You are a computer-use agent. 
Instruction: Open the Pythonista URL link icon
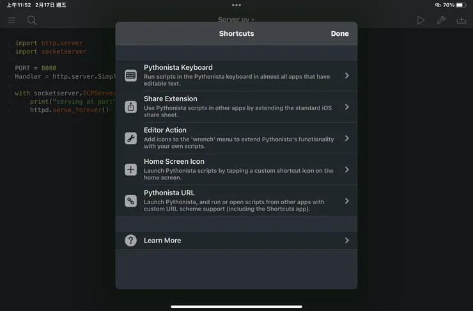coord(130,201)
